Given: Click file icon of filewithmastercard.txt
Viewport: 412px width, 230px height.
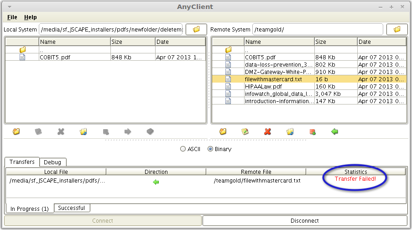Looking at the screenshot, I should pyautogui.click(x=228, y=79).
